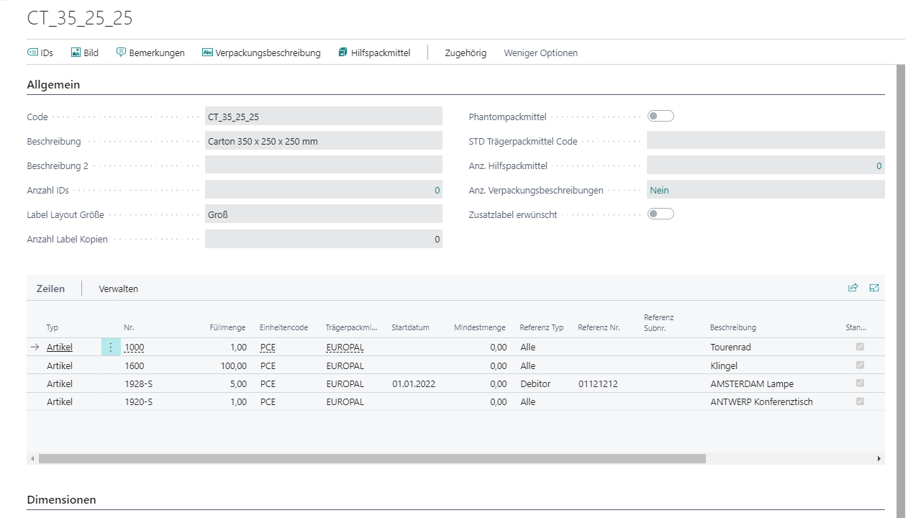Open Trägerpackmittel lookup in Tourenrad row
The height and width of the screenshot is (518, 921).
coord(345,347)
